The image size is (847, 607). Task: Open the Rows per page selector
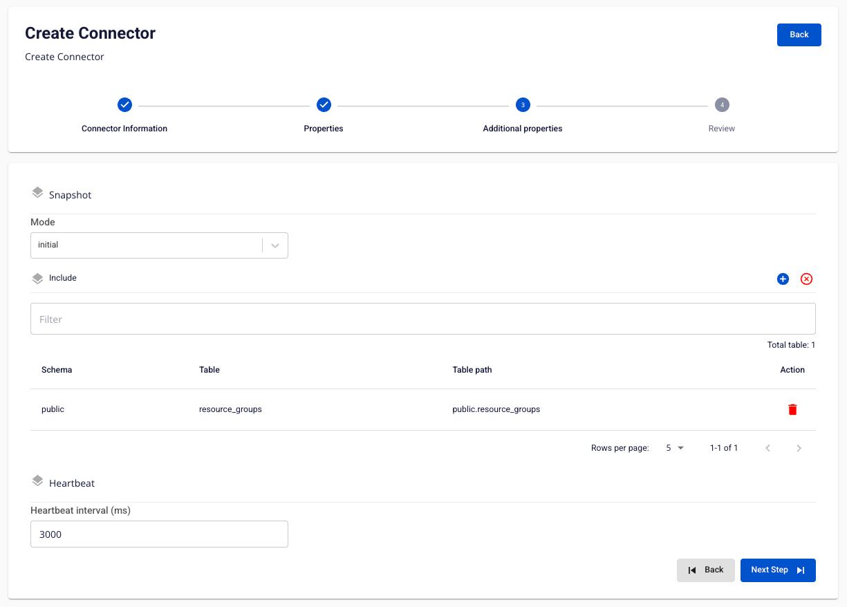[675, 448]
